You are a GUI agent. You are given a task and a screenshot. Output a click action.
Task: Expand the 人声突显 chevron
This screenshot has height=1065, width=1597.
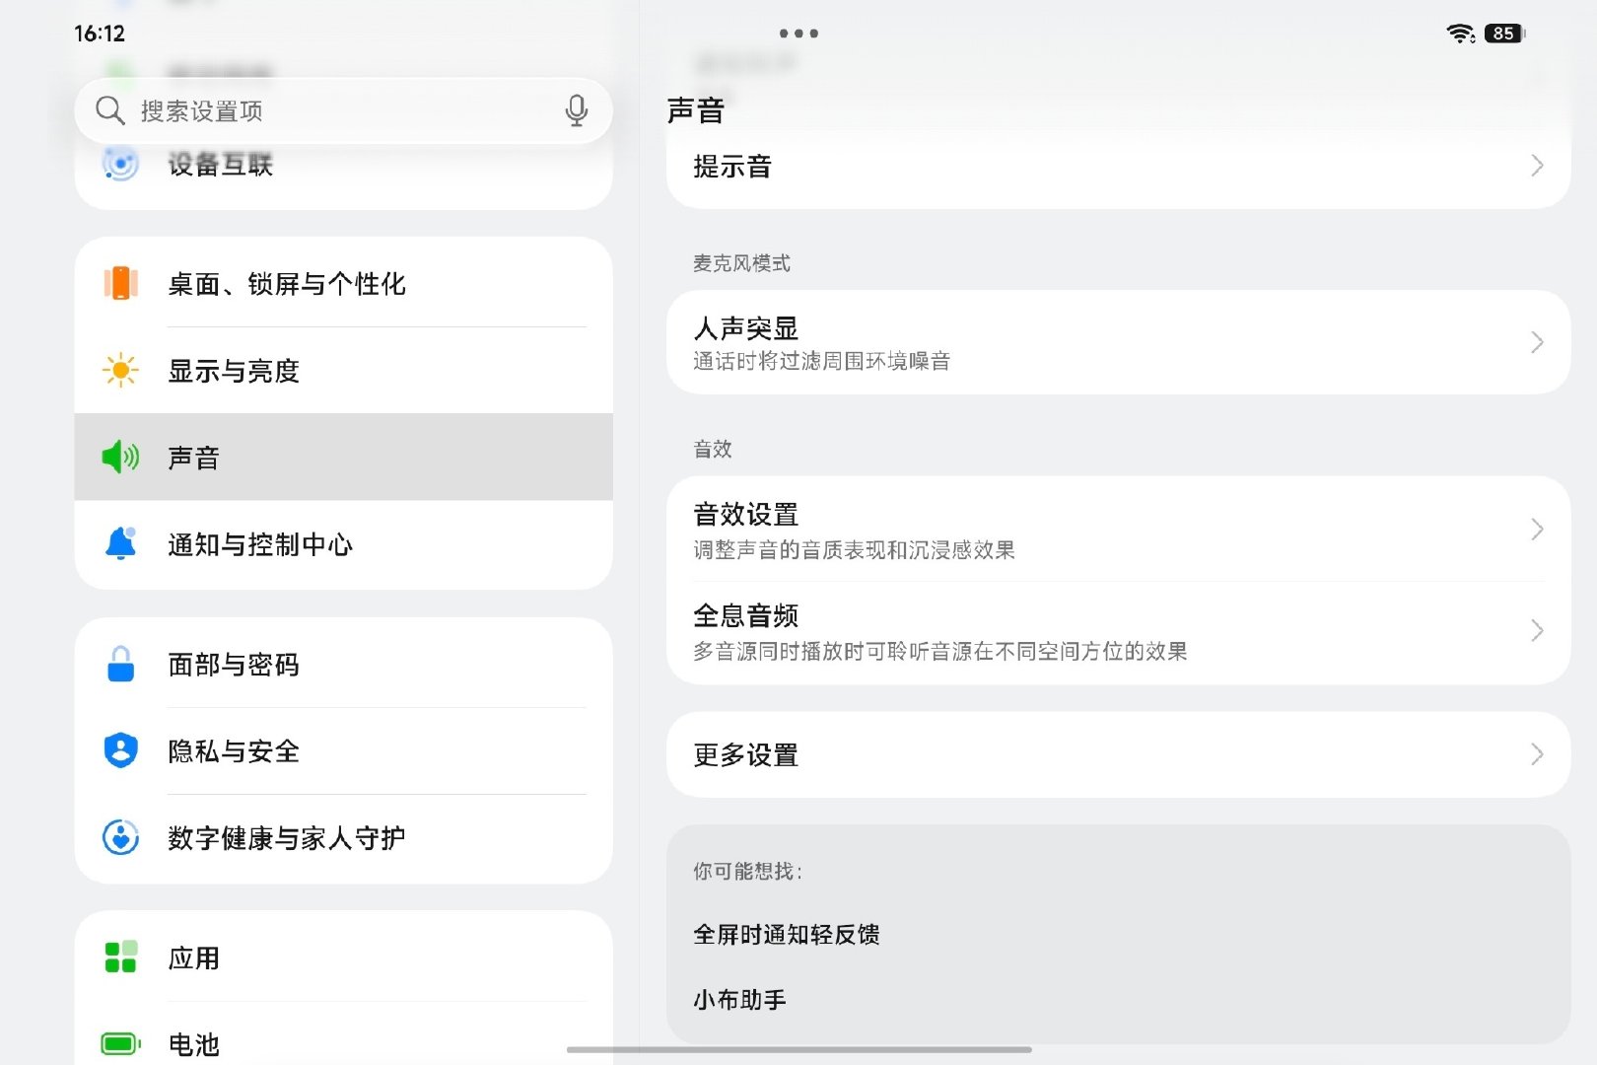pos(1537,342)
